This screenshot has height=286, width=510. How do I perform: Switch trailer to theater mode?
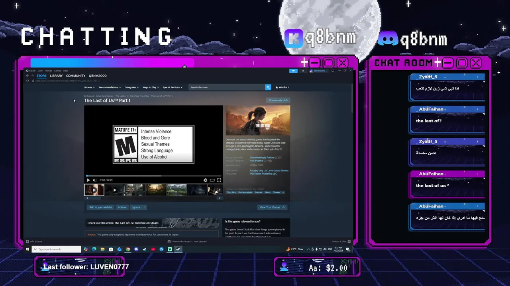[x=212, y=180]
